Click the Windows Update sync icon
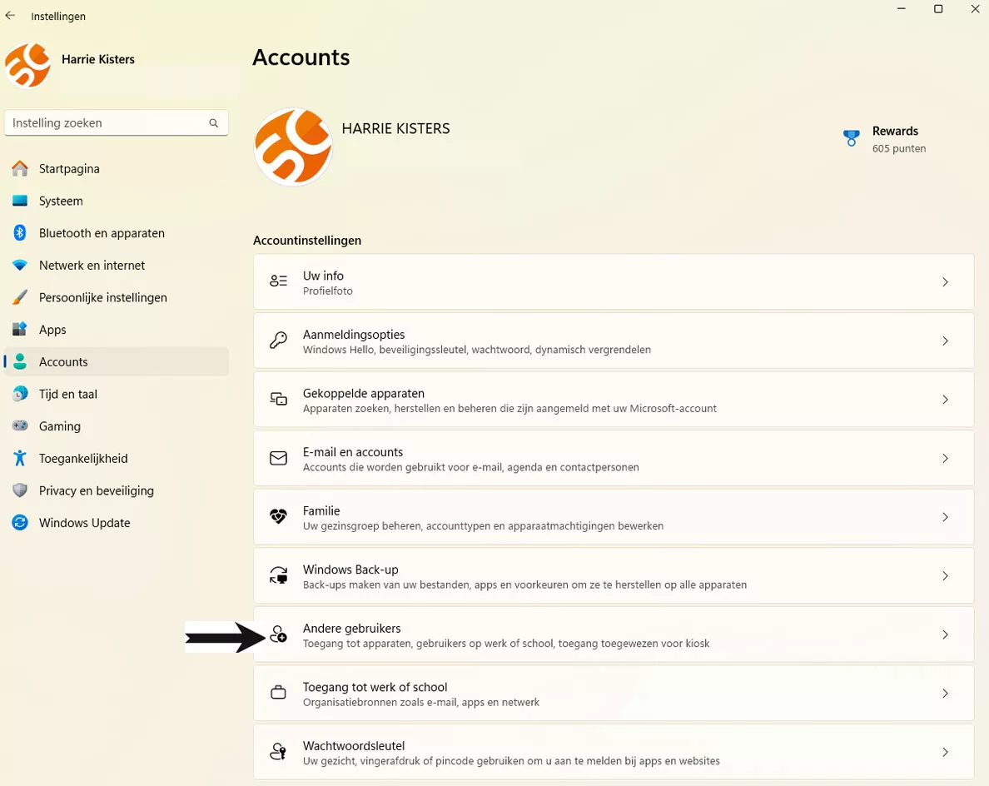Screen dimensions: 989x786 (x=19, y=522)
